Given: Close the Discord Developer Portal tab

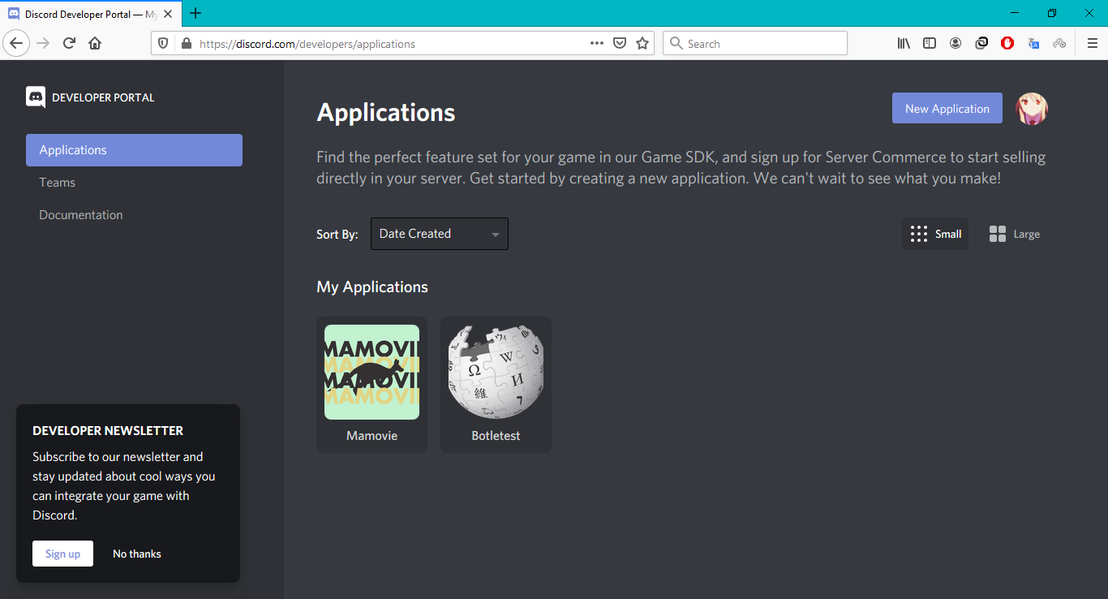Looking at the screenshot, I should tap(168, 15).
